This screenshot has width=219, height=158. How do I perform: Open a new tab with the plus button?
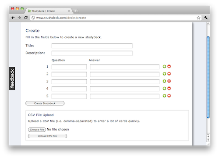point(76,11)
